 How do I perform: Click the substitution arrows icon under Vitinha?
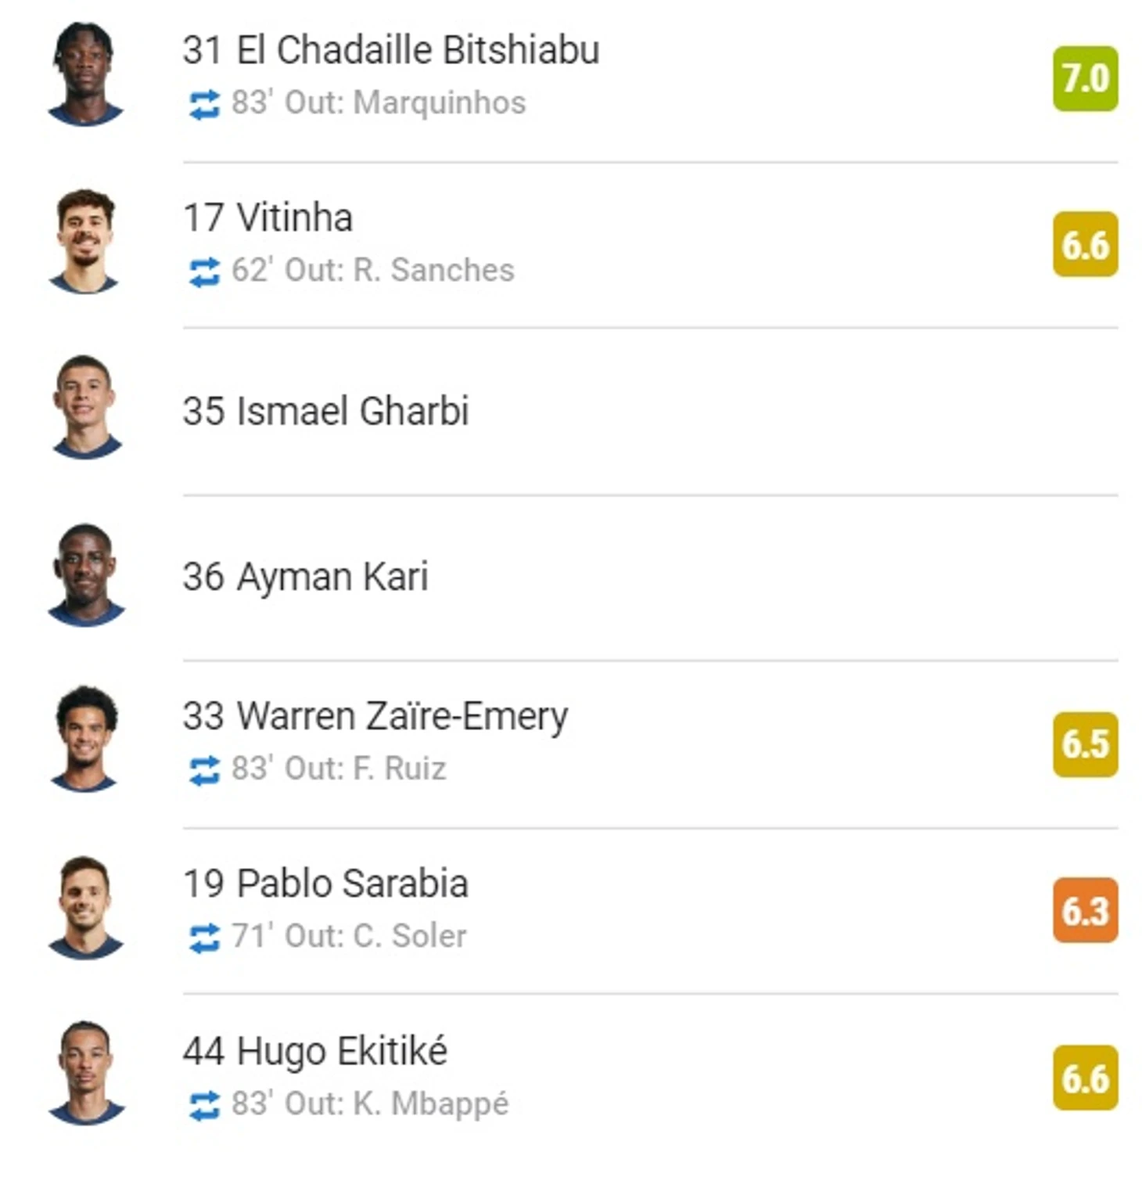[x=204, y=272]
